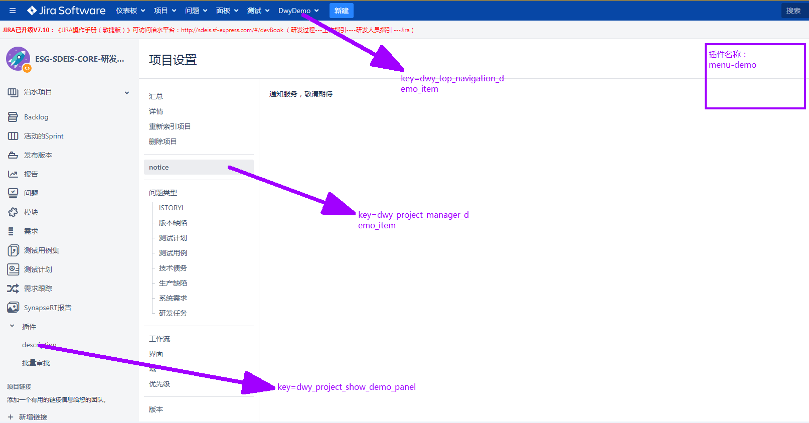Select the 系统需求 issue type
Image resolution: width=809 pixels, height=423 pixels.
[x=173, y=298]
